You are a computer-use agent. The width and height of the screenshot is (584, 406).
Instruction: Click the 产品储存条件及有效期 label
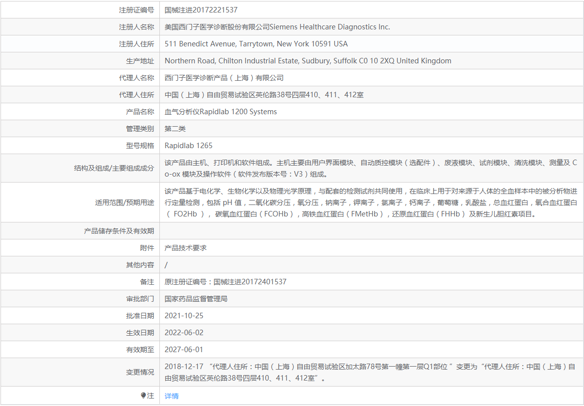click(x=119, y=231)
